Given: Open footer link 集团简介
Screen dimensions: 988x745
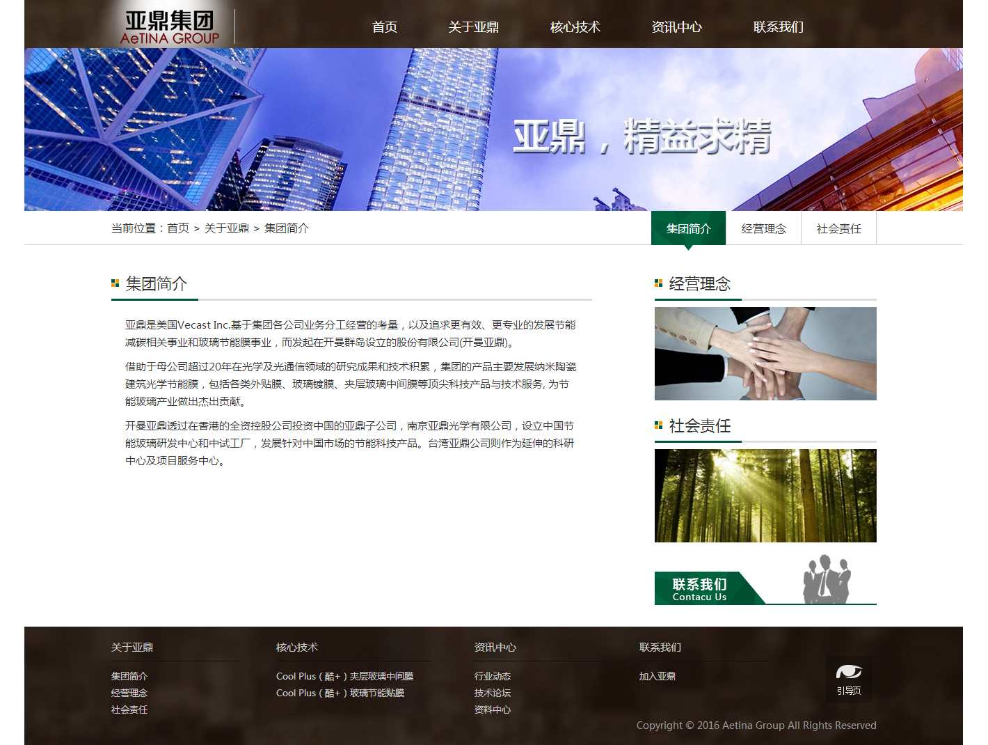Looking at the screenshot, I should pos(129,676).
